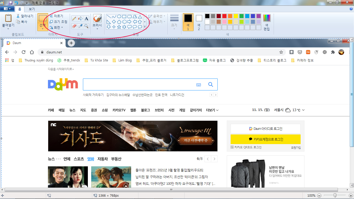Click Copy (복사) button
Screen dimensions: 354x199
point(22,22)
